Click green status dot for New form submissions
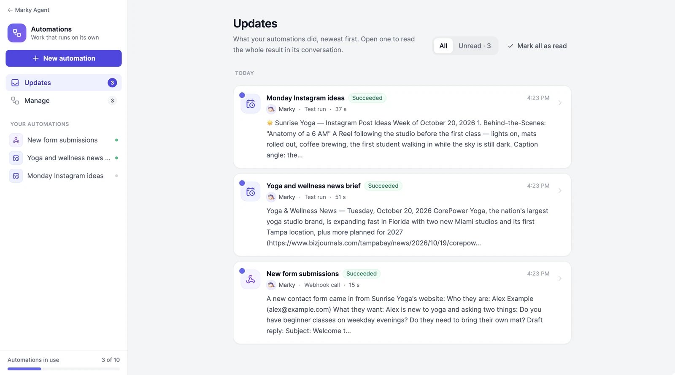 pos(116,140)
